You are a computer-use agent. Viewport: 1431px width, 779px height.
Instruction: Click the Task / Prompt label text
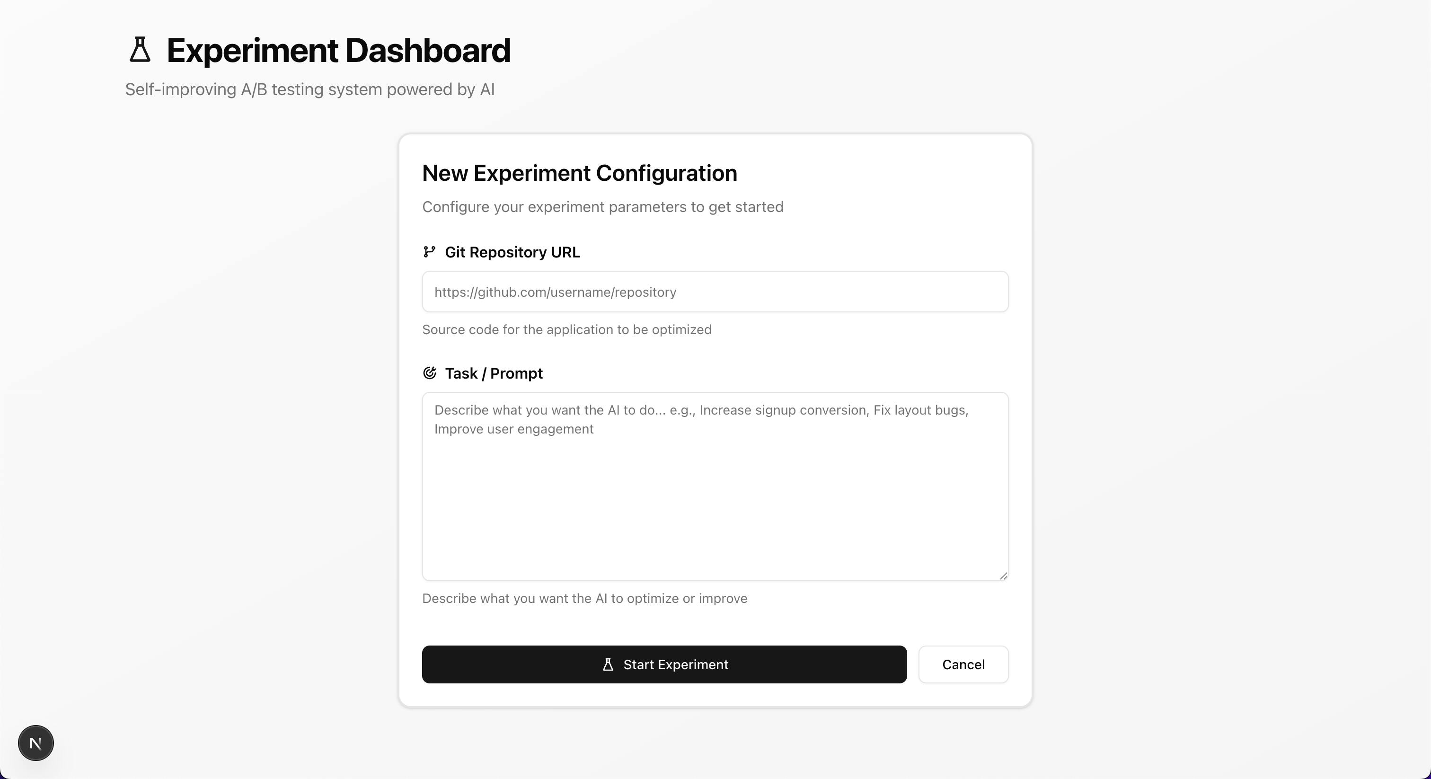point(493,373)
